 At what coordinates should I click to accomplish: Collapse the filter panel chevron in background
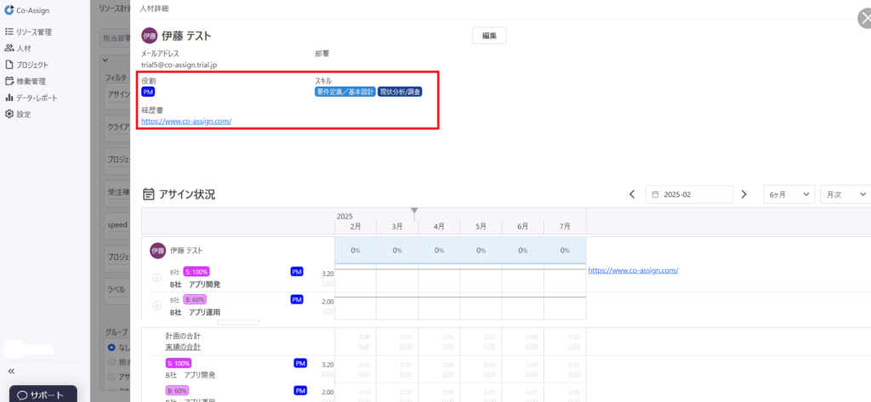tap(106, 60)
